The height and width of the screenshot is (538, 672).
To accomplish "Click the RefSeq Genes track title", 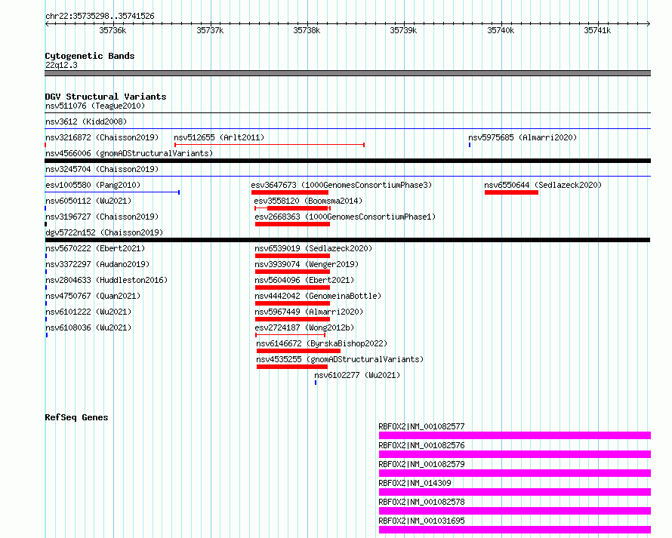I will (76, 417).
